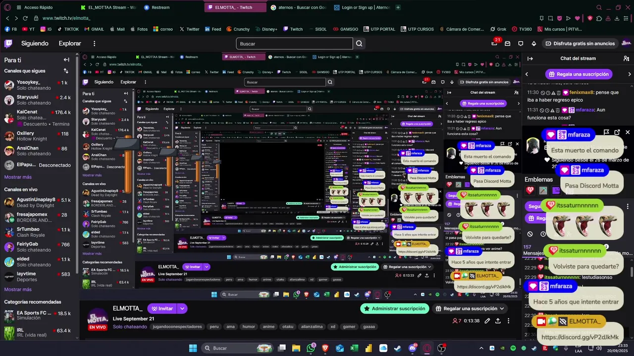Open Steam from the taskbar
Image resolution: width=634 pixels, height=356 pixels.
tap(398, 348)
